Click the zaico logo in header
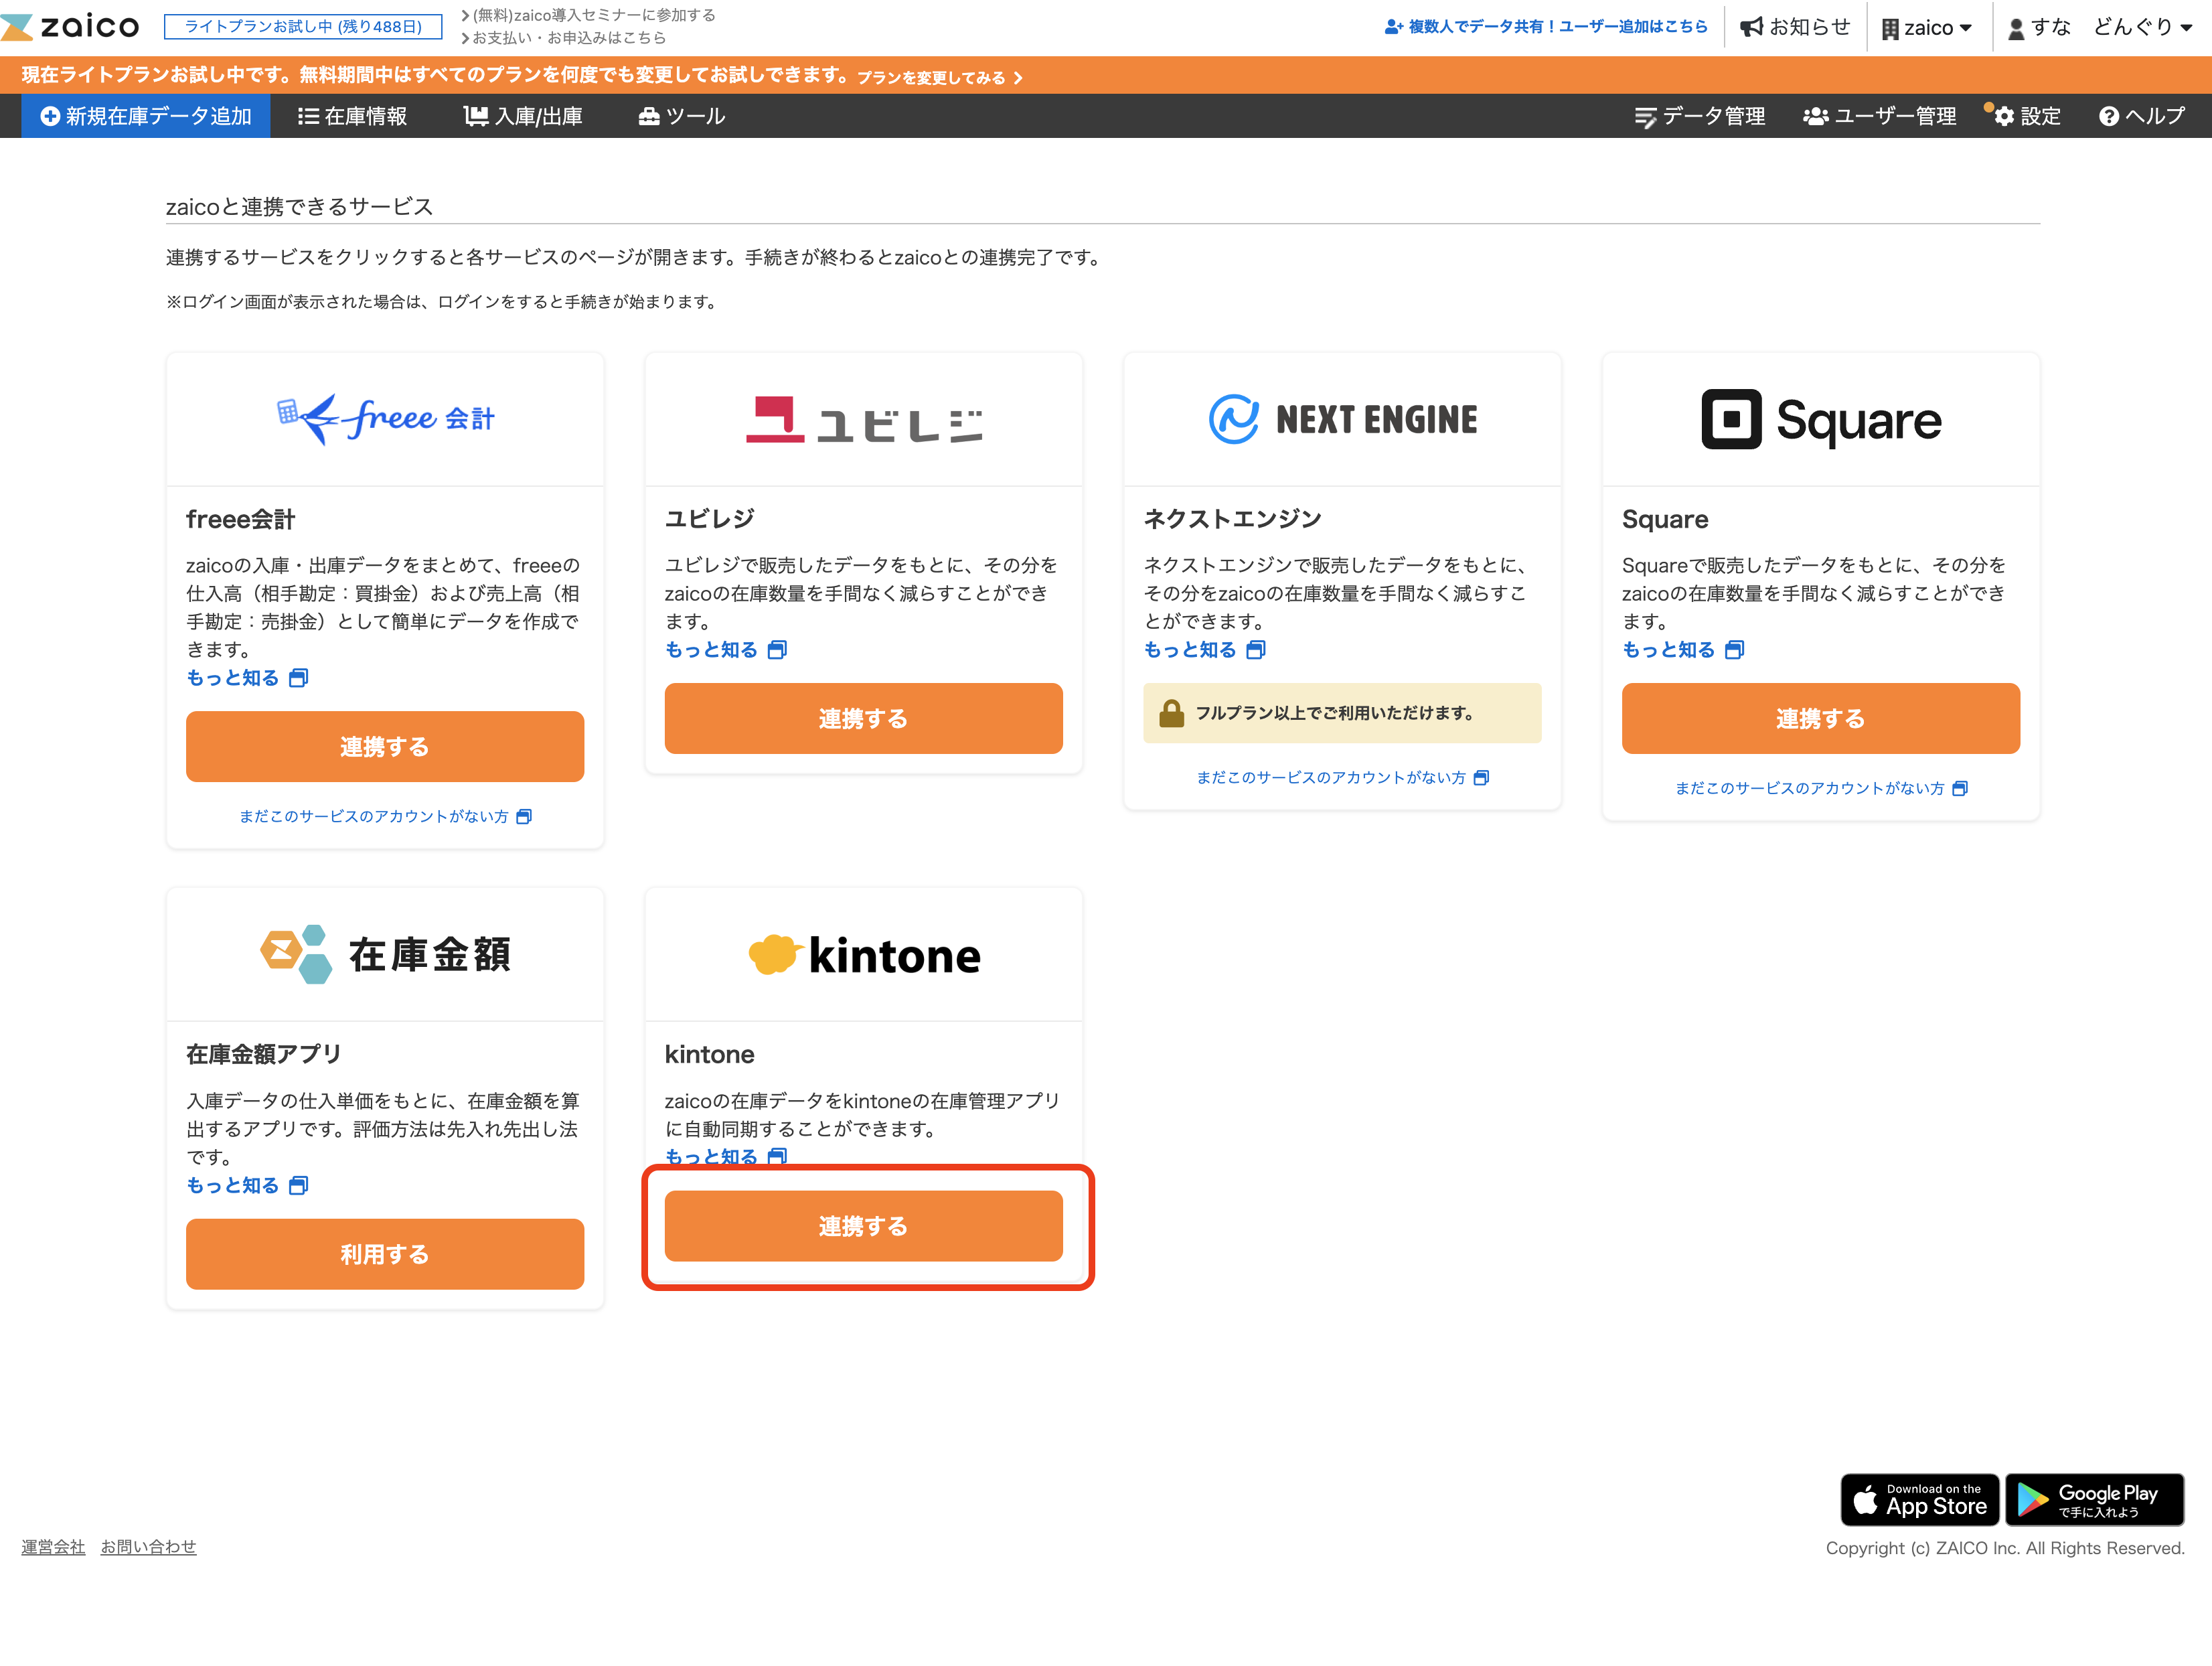Image resolution: width=2212 pixels, height=1666 pixels. click(x=70, y=26)
